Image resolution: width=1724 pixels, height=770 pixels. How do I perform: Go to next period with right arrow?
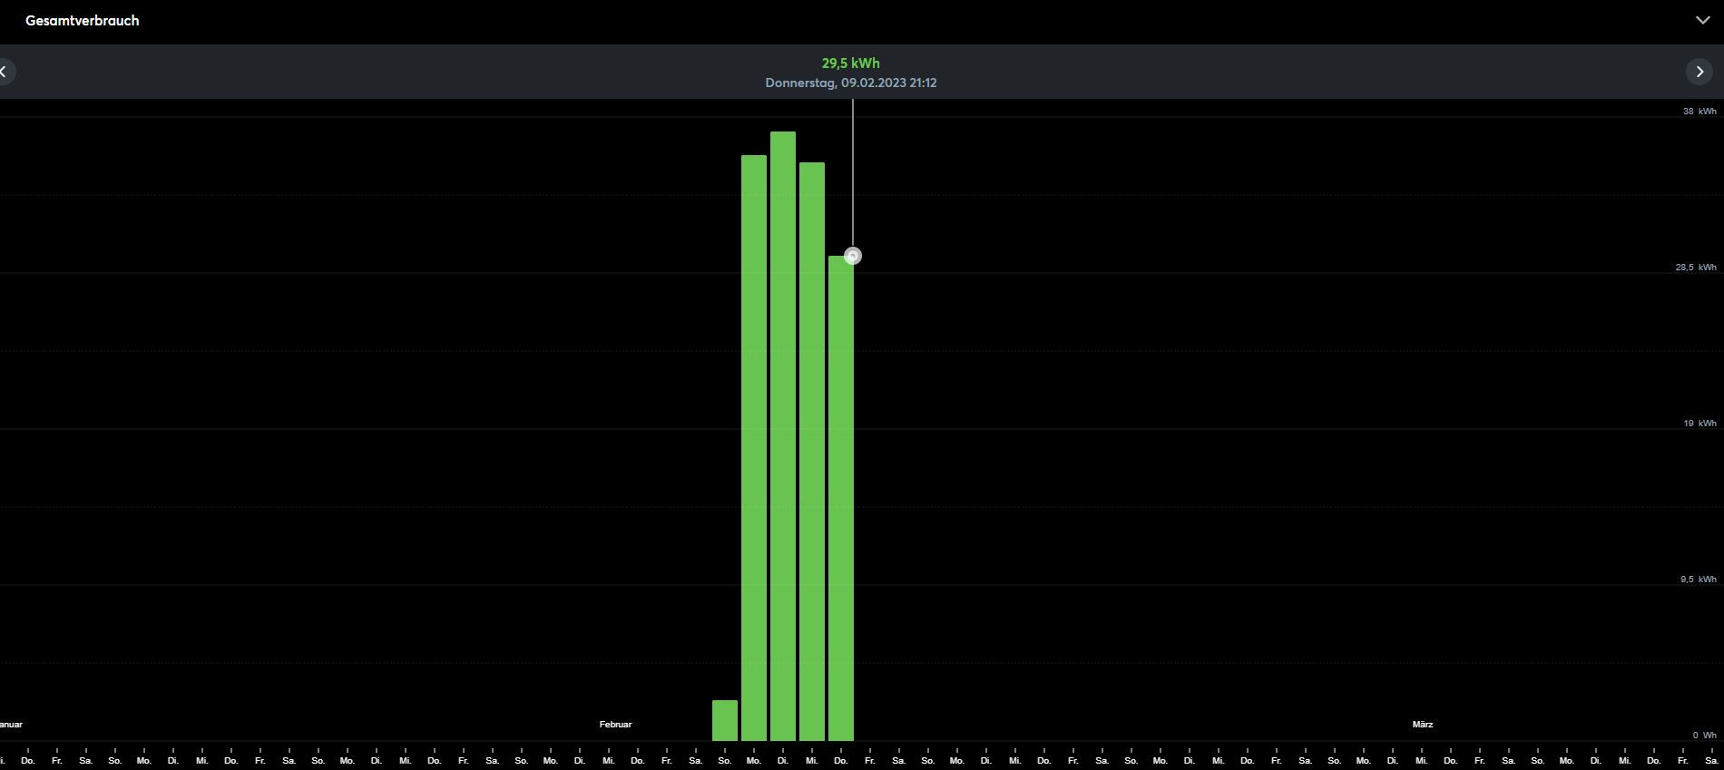click(x=1700, y=72)
